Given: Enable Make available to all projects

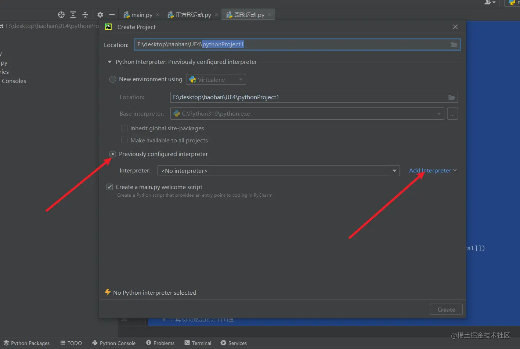Looking at the screenshot, I should point(124,140).
